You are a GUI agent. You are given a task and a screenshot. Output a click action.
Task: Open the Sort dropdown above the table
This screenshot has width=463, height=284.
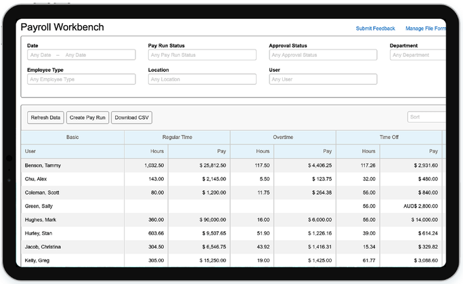(x=426, y=117)
